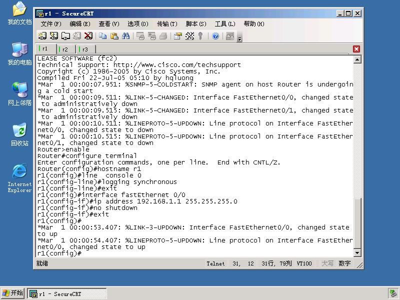Click the 开始 Start button
The height and width of the screenshot is (300, 400).
12,293
